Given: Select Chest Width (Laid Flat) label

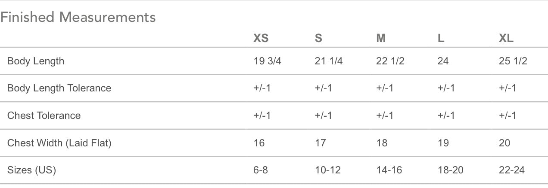Looking at the screenshot, I should (x=59, y=143).
